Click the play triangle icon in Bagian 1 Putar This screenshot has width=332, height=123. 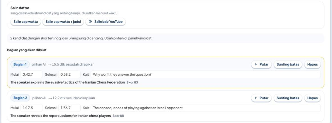pyautogui.click(x=256, y=64)
